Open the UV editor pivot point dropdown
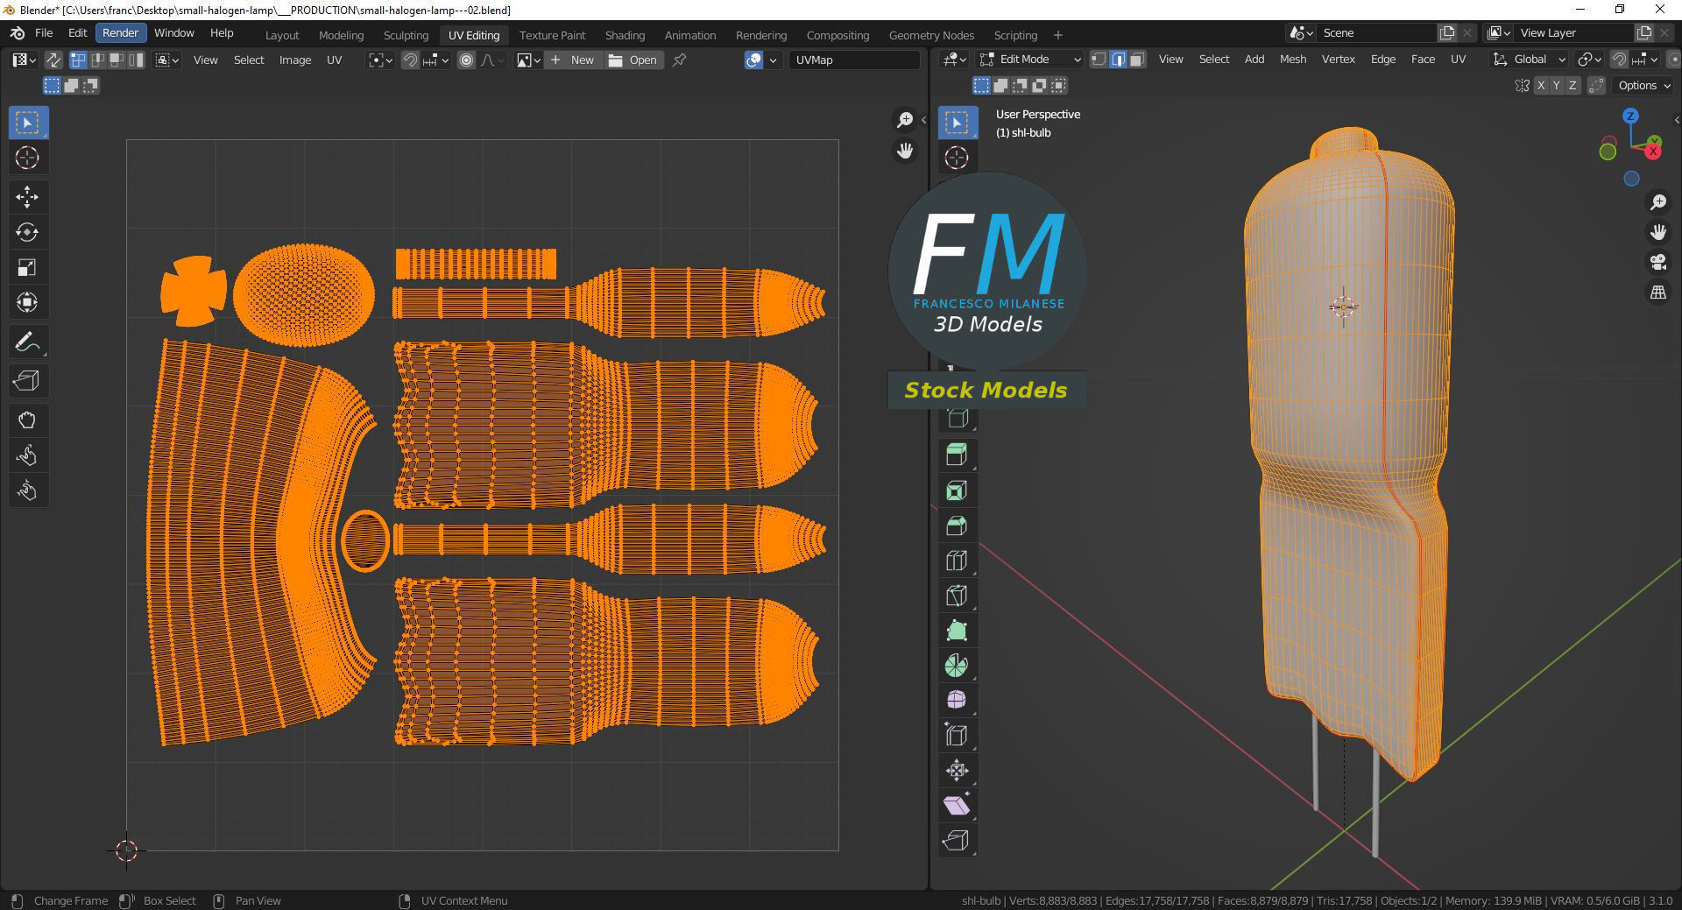1682x910 pixels. 379,60
